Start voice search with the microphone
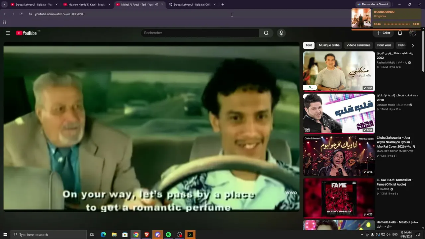Viewport: 425px width, 239px height. pyautogui.click(x=281, y=33)
